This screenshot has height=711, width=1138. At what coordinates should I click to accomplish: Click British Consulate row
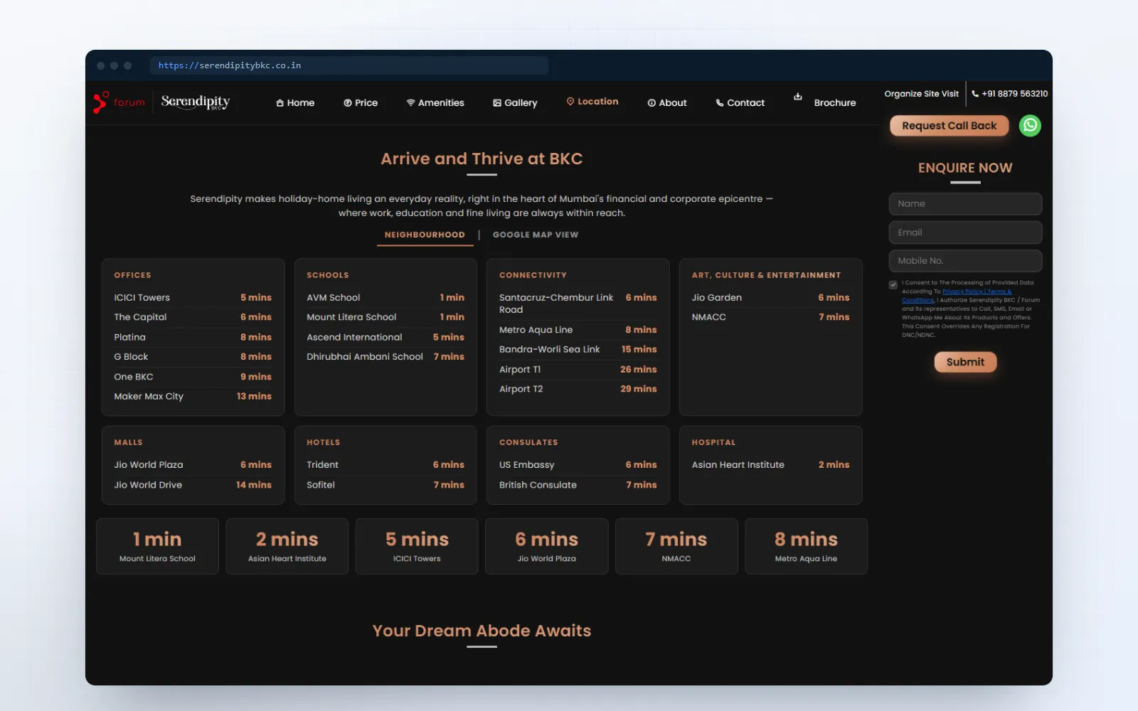point(578,485)
